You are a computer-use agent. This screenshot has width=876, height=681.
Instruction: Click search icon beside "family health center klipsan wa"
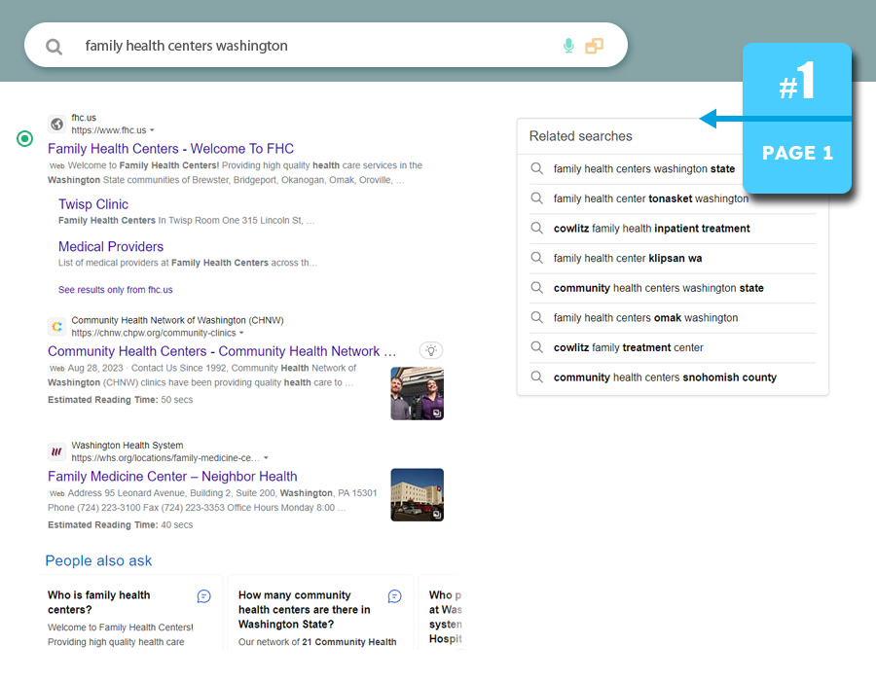(537, 258)
